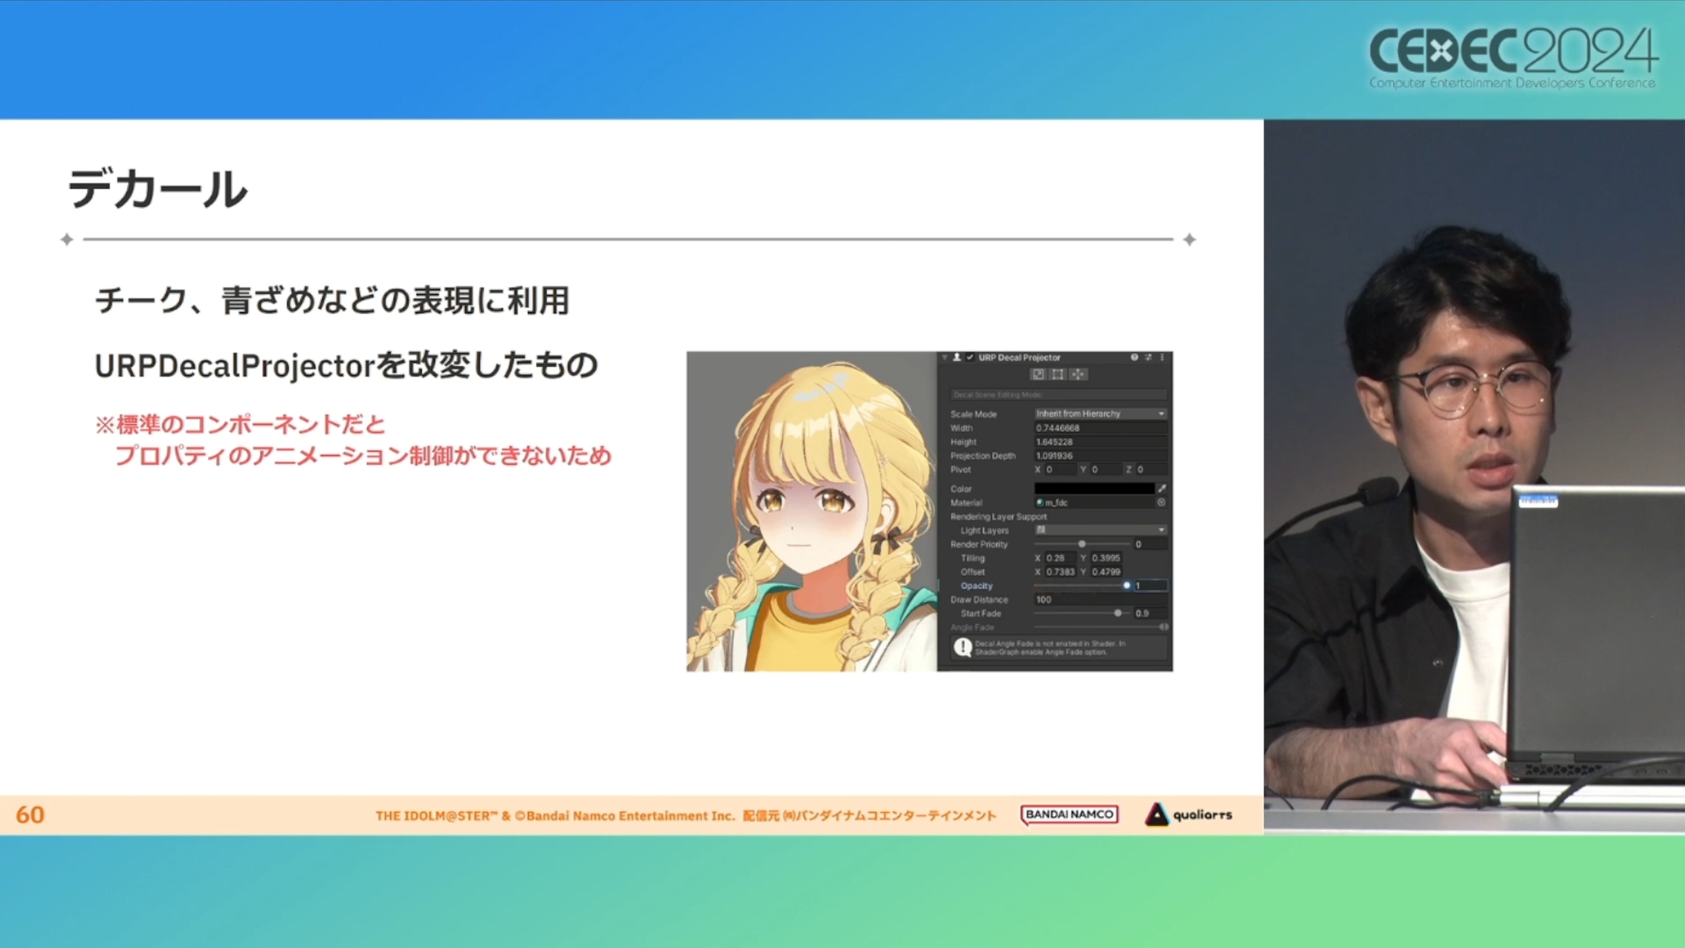Click the text チーク、青ざめなどの表現に利用
Image resolution: width=1685 pixels, height=948 pixels.
pyautogui.click(x=333, y=300)
